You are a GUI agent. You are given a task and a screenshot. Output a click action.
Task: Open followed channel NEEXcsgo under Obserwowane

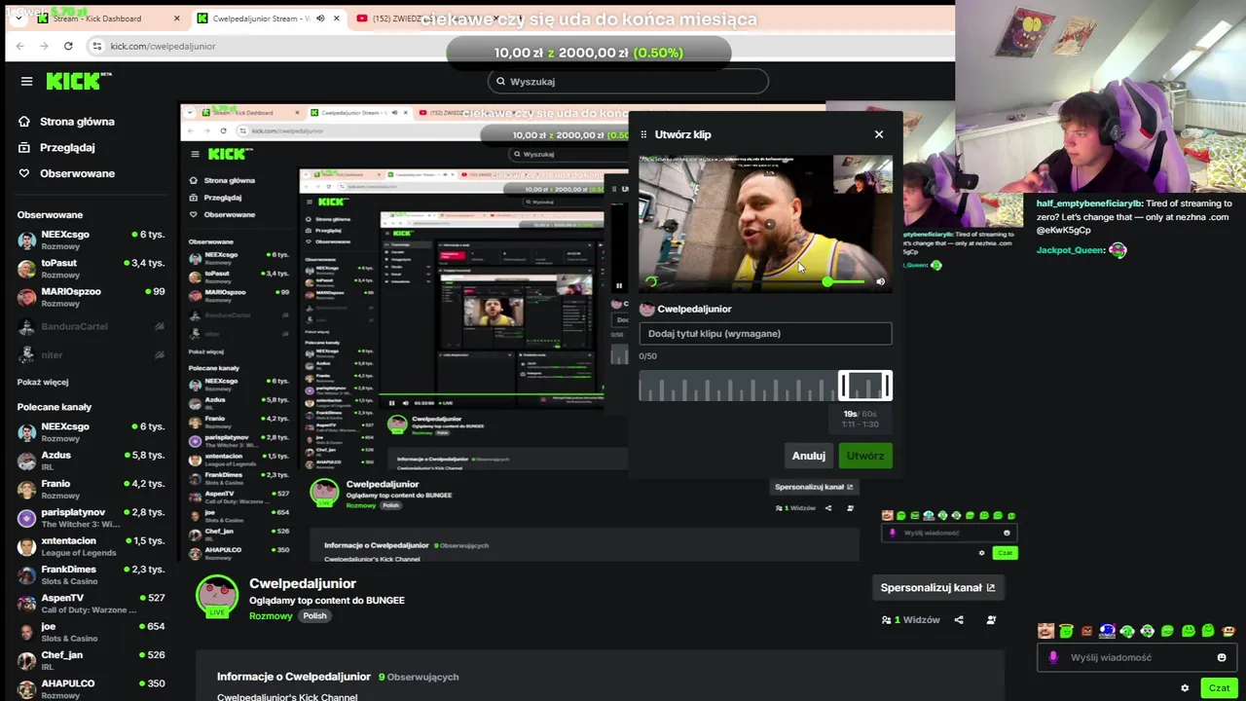click(x=91, y=240)
